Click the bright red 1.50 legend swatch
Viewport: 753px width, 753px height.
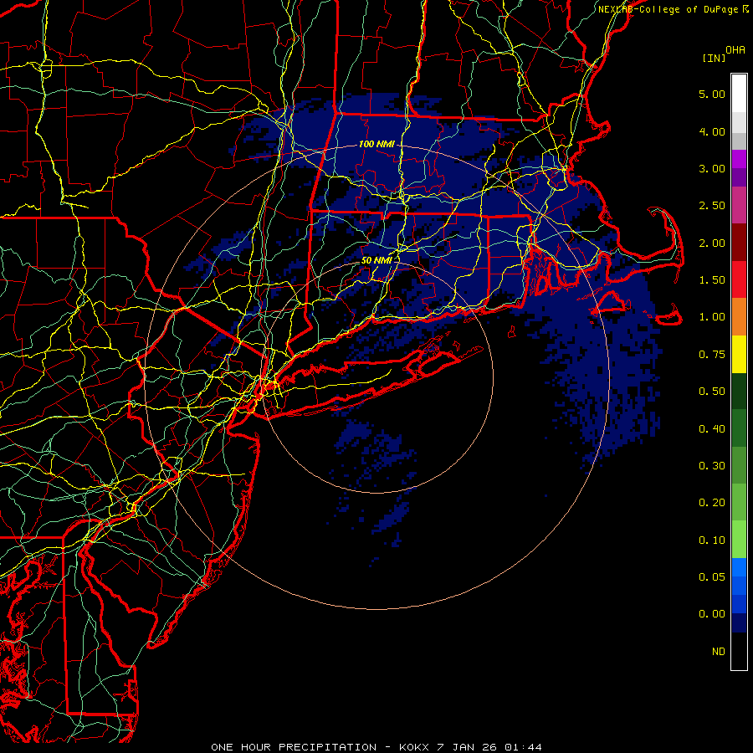(739, 279)
